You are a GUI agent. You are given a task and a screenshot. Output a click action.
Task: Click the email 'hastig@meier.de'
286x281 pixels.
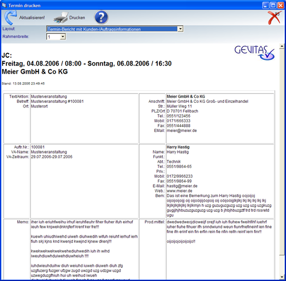tap(182, 186)
